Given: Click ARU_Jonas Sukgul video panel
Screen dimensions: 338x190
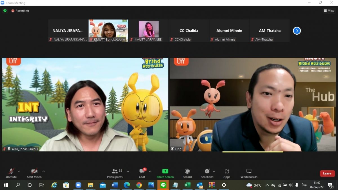Looking at the screenshot, I should [x=85, y=105].
